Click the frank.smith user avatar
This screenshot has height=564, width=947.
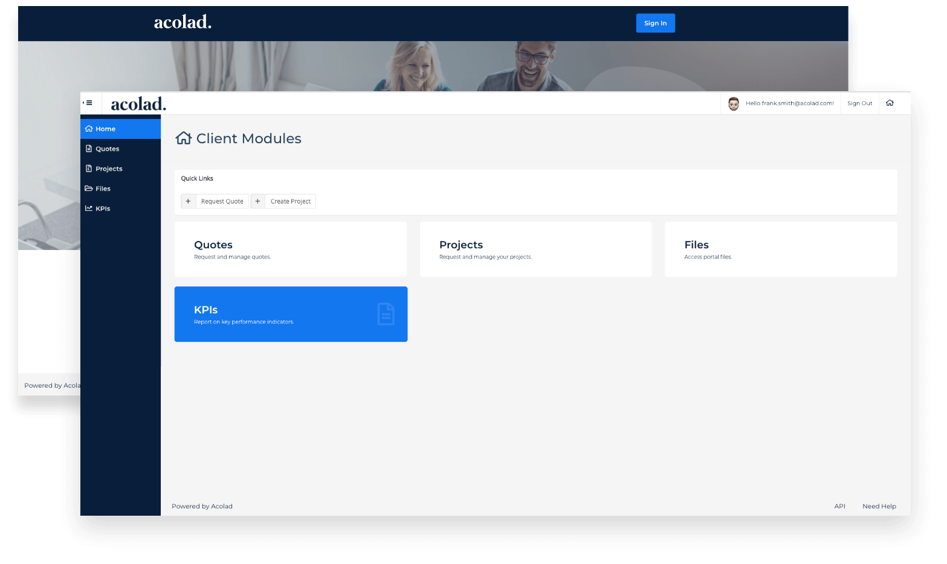[734, 103]
